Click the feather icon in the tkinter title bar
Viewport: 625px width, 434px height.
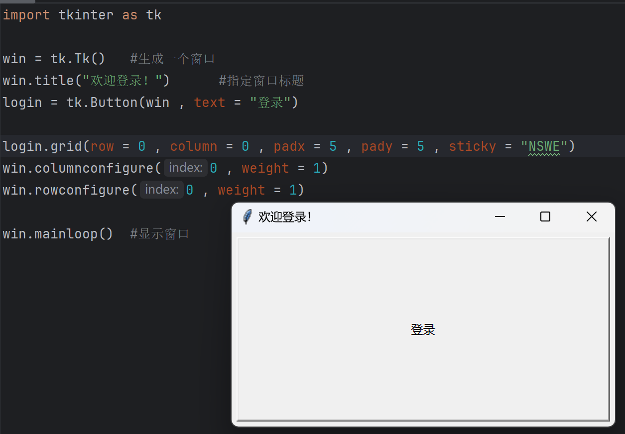[247, 217]
